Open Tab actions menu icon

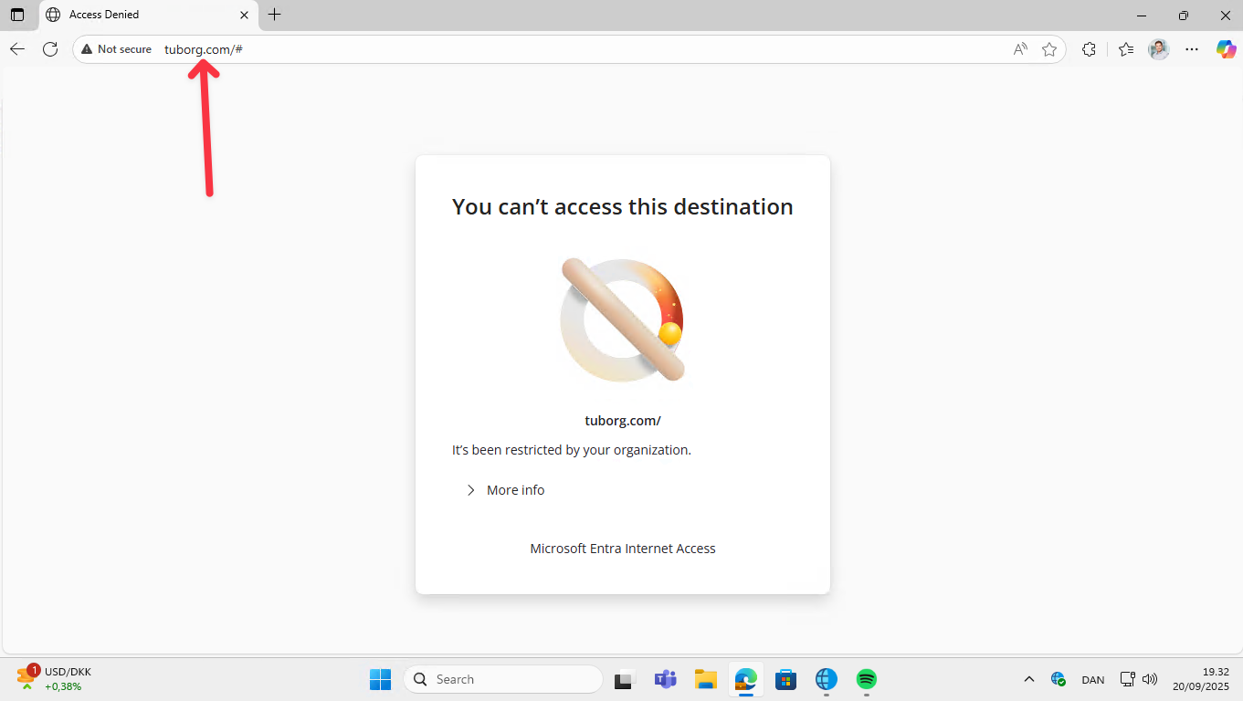tap(17, 15)
